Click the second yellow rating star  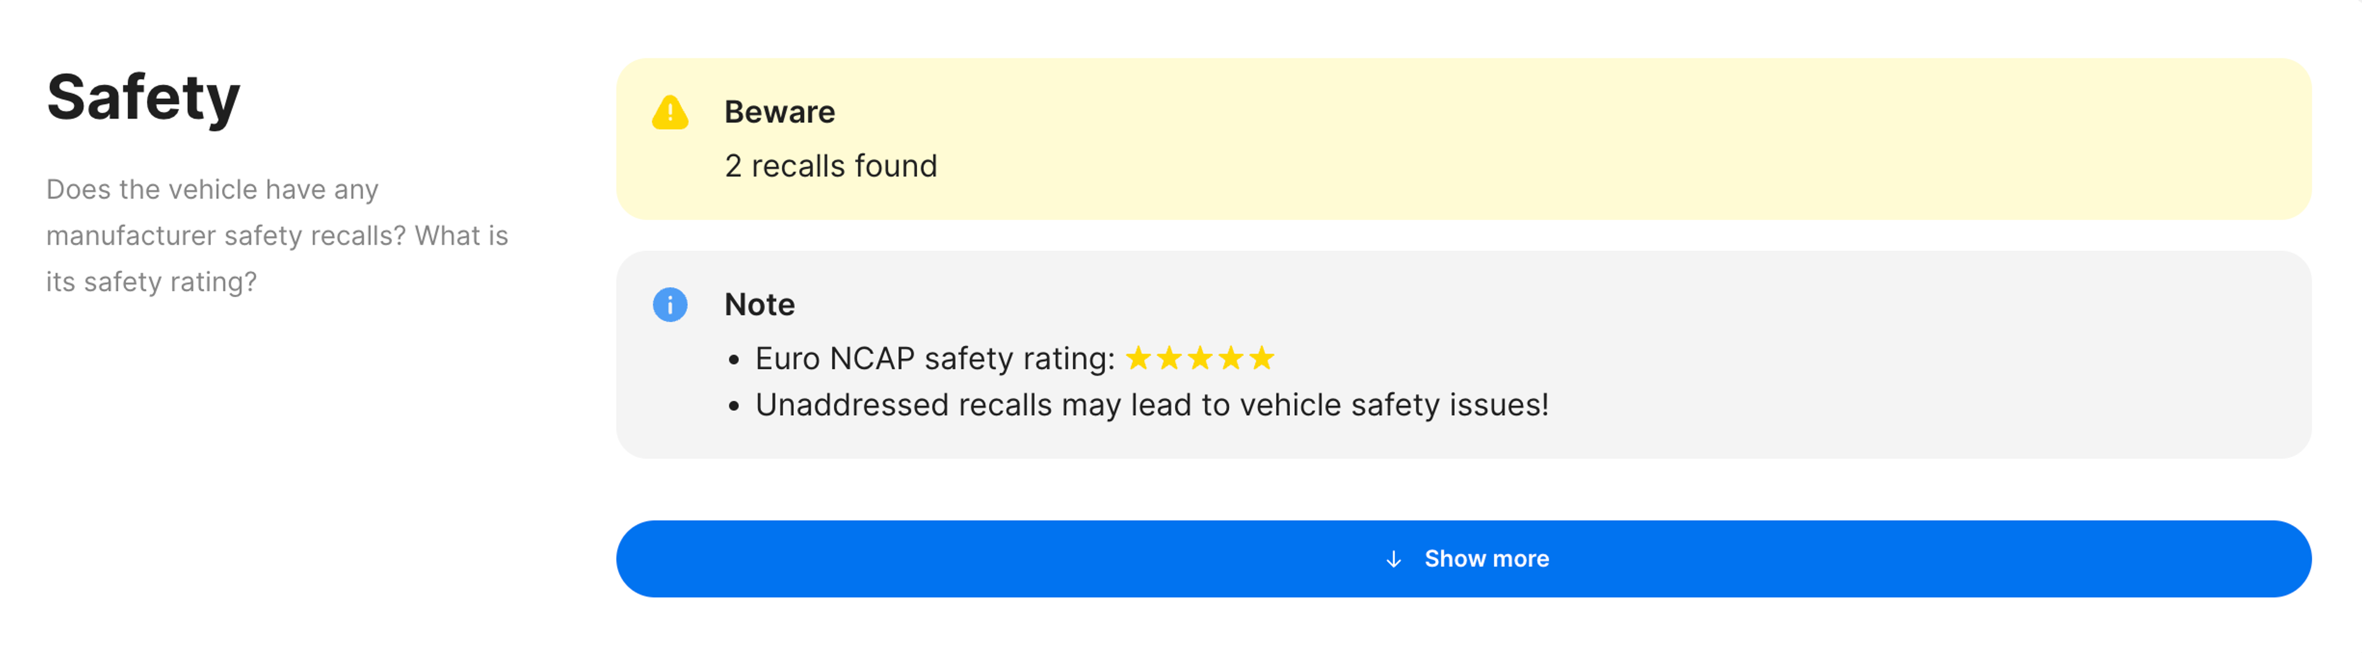tap(1169, 358)
